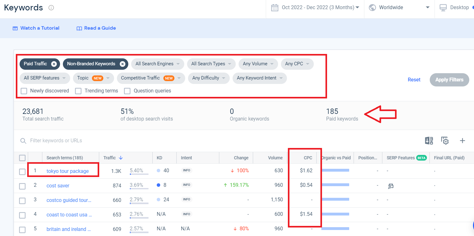Viewport: 474px width, 236px height.
Task: Click the info icon beside Keywords title
Action: pos(51,8)
